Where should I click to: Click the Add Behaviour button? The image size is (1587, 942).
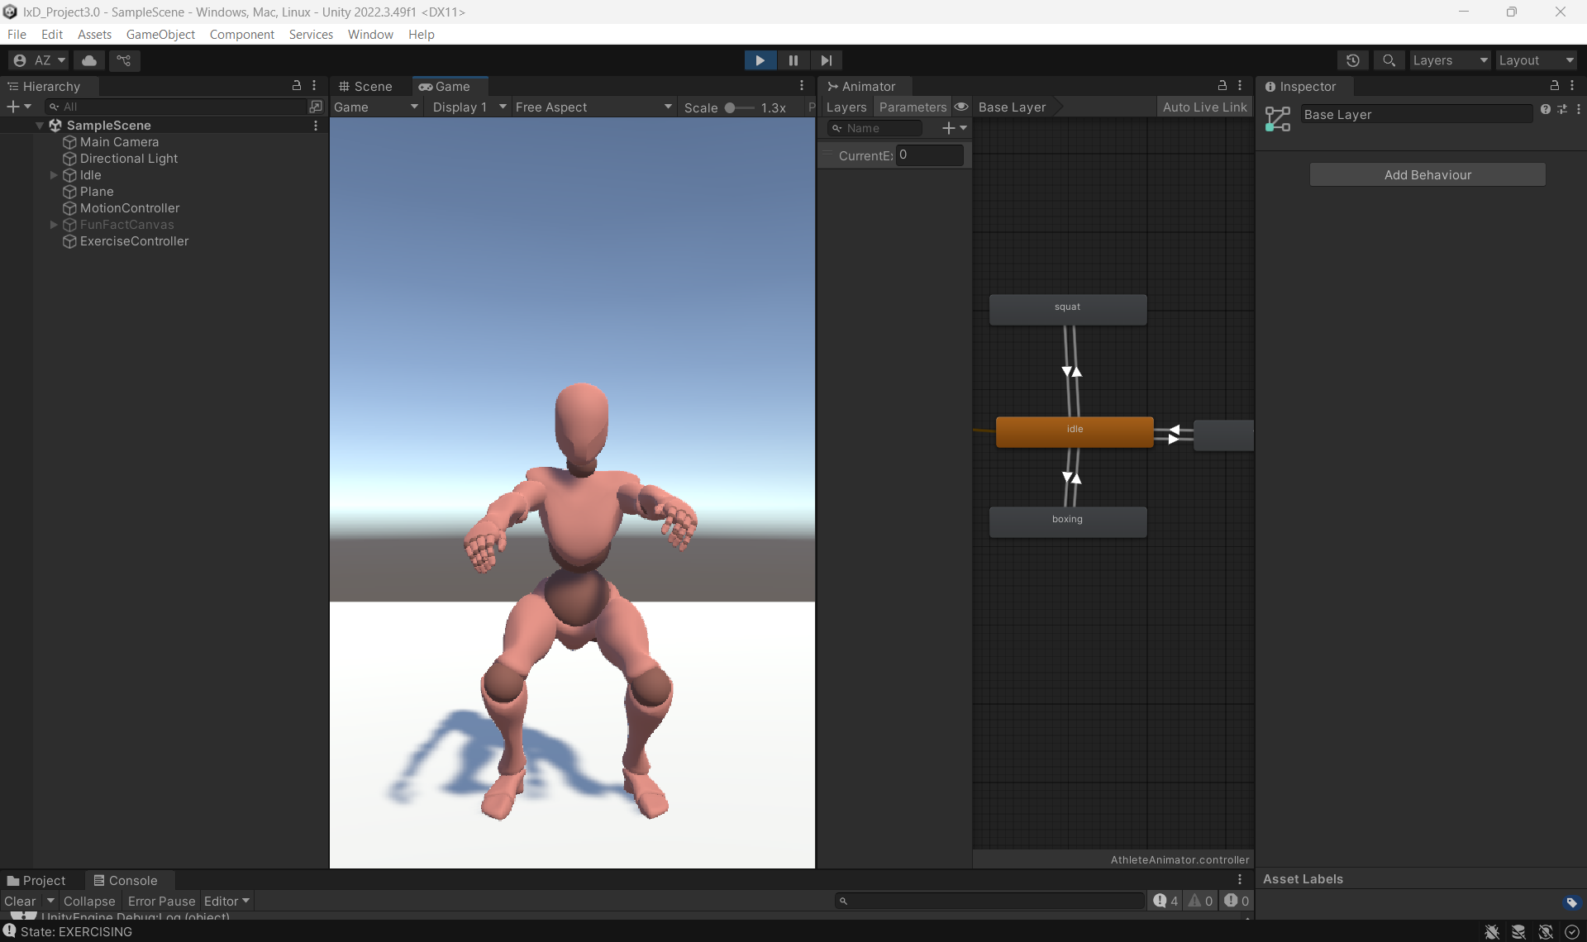pyautogui.click(x=1427, y=174)
